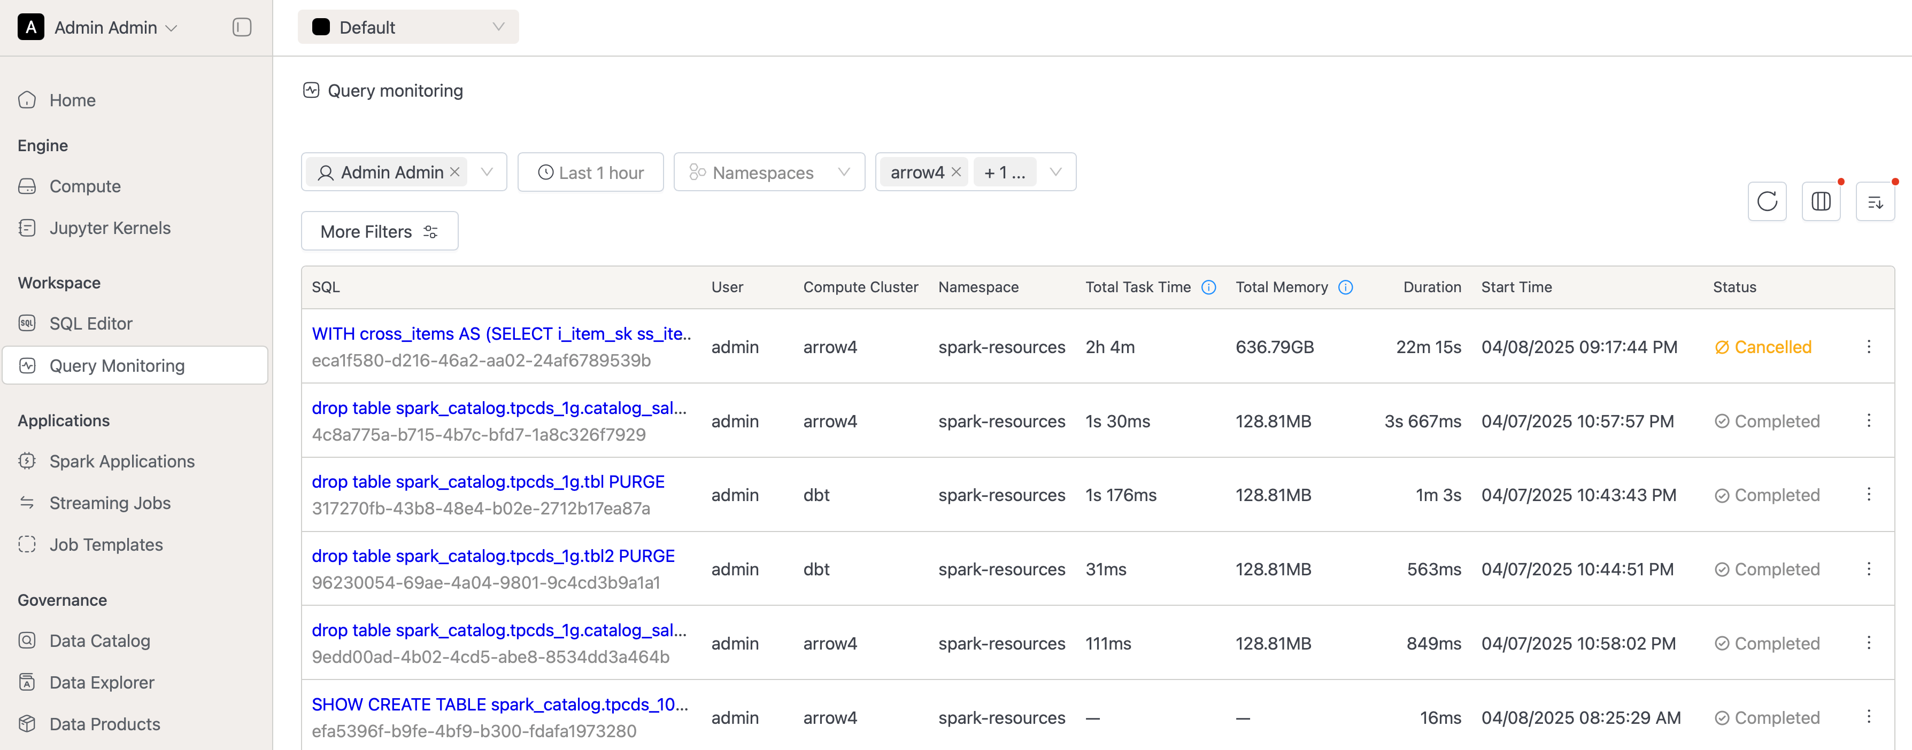This screenshot has width=1912, height=750.
Task: Open actions menu for query 4c8a775a
Action: pos(1868,420)
